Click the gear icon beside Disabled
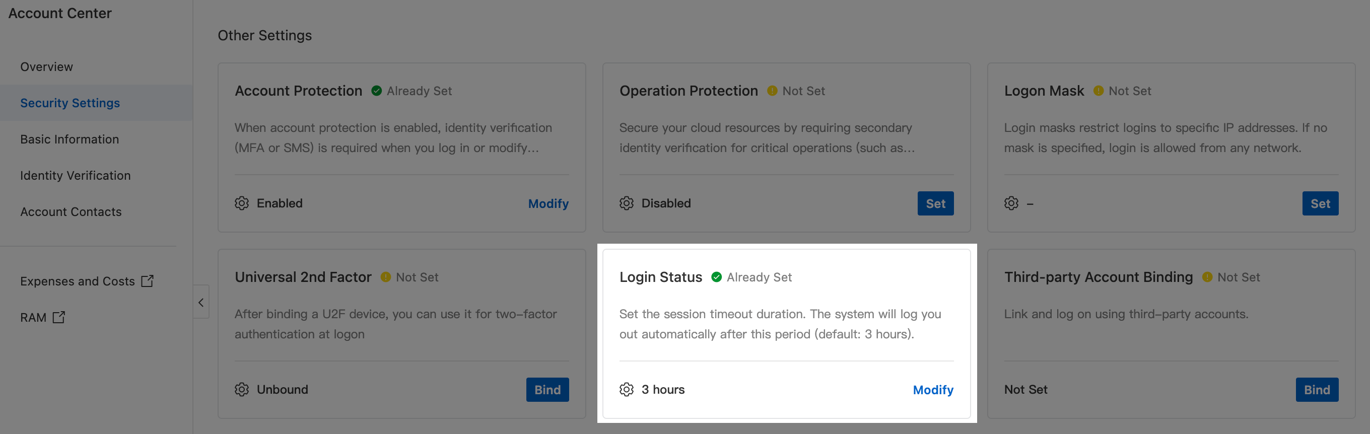The height and width of the screenshot is (434, 1370). coord(626,203)
